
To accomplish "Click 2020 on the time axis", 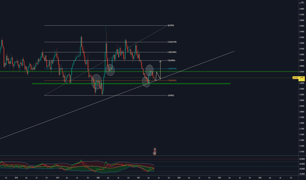I will tap(98, 178).
